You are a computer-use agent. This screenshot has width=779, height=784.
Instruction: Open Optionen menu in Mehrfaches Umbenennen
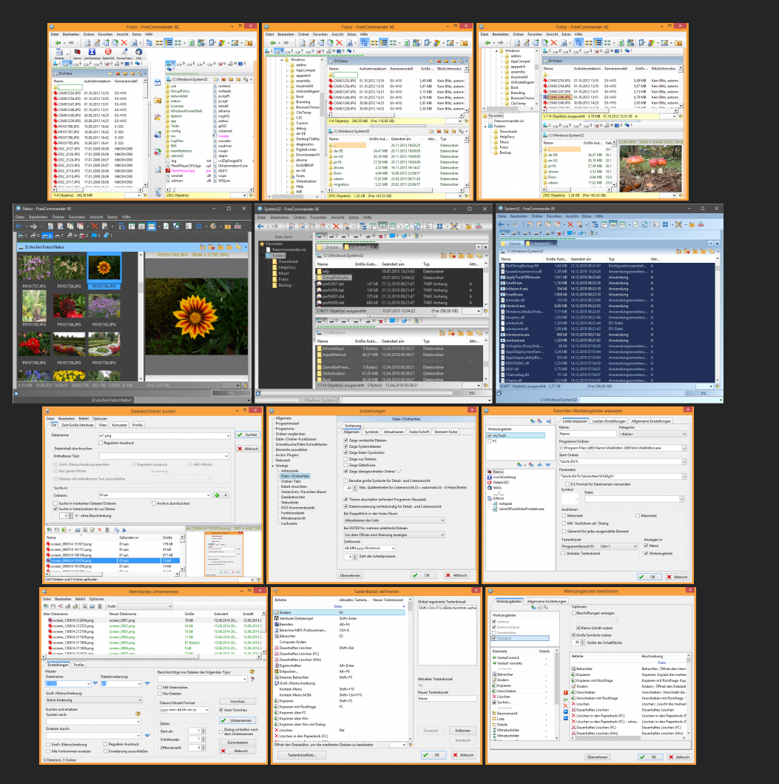[96, 599]
